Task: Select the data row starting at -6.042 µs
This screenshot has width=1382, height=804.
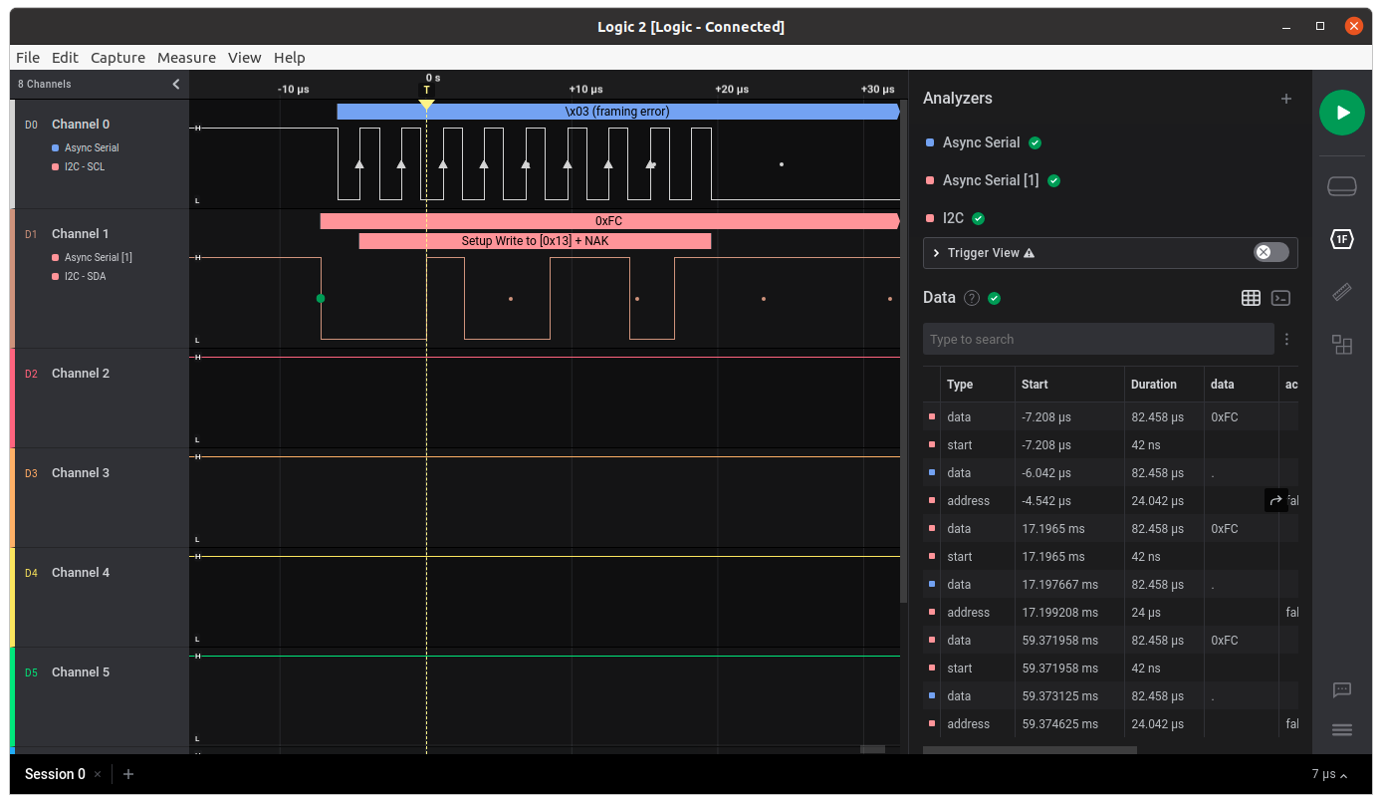Action: (x=1110, y=473)
